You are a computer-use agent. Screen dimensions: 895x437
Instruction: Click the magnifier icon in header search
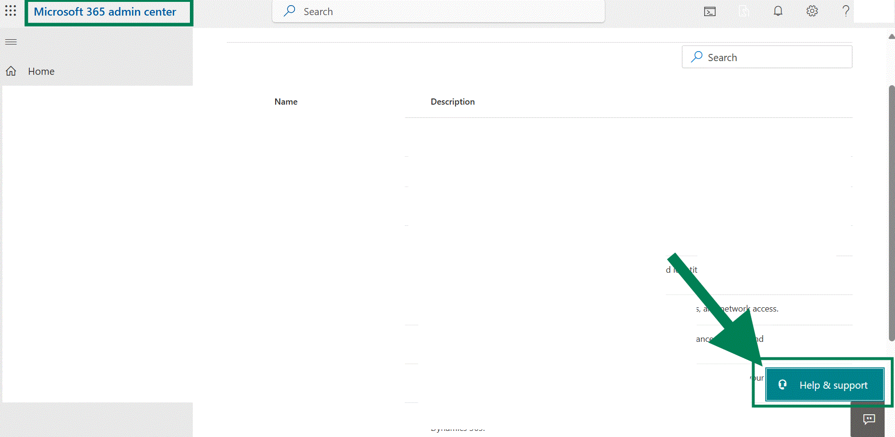point(289,11)
